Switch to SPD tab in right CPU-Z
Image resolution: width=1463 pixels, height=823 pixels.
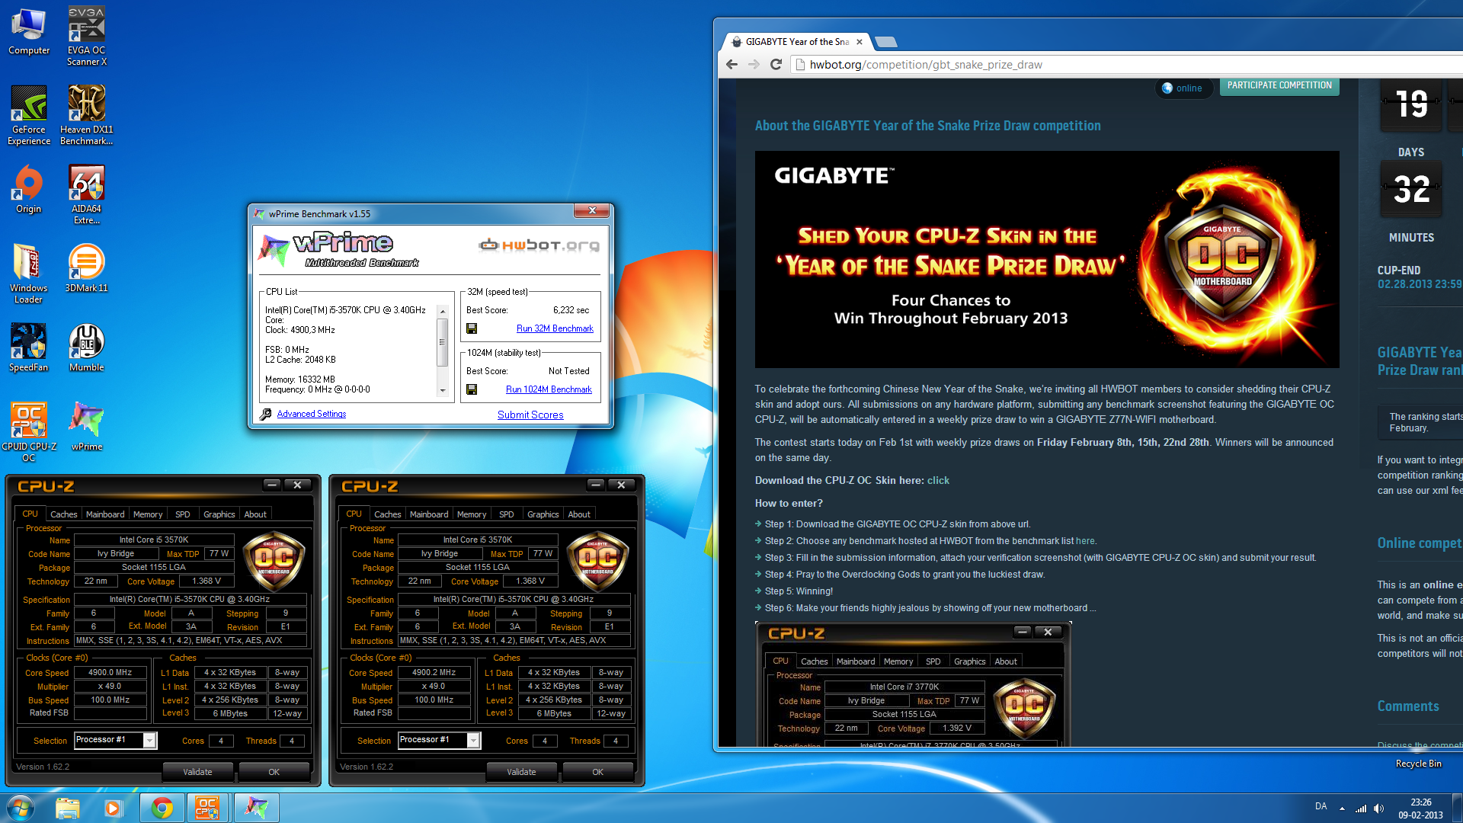pyautogui.click(x=507, y=514)
